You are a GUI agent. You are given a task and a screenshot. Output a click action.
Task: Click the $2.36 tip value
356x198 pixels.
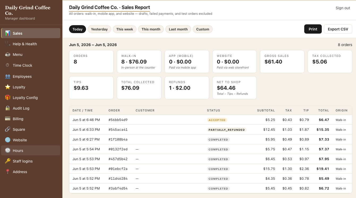tap(304, 169)
